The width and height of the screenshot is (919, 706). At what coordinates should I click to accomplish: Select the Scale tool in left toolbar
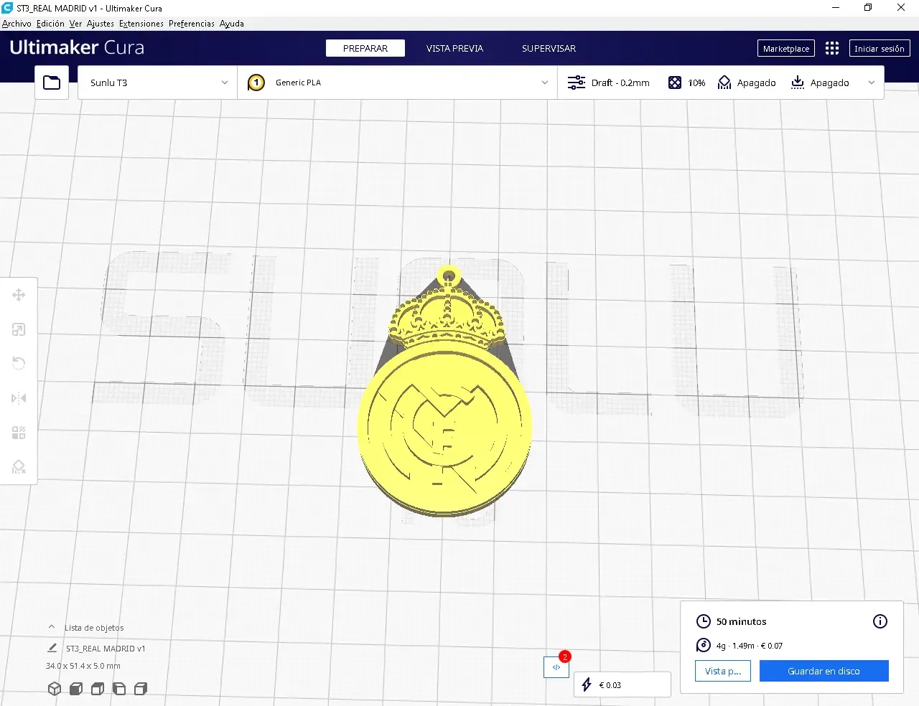pos(19,329)
